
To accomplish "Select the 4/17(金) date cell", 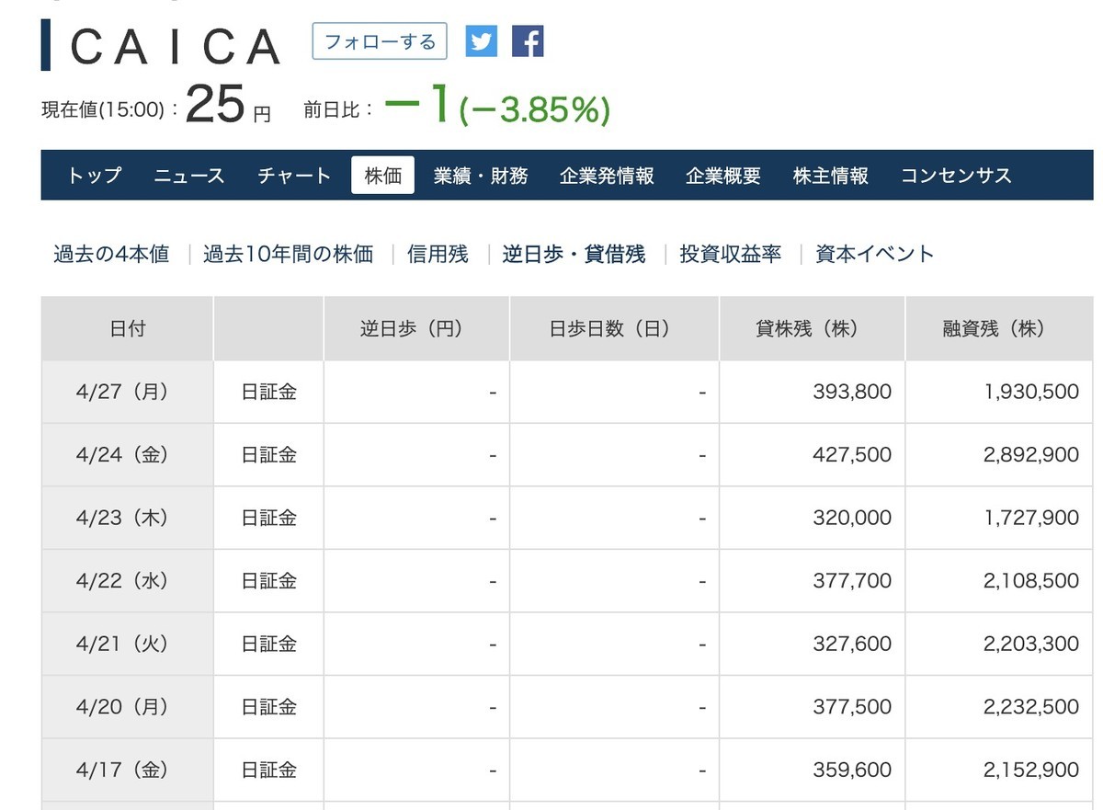I will [x=127, y=770].
